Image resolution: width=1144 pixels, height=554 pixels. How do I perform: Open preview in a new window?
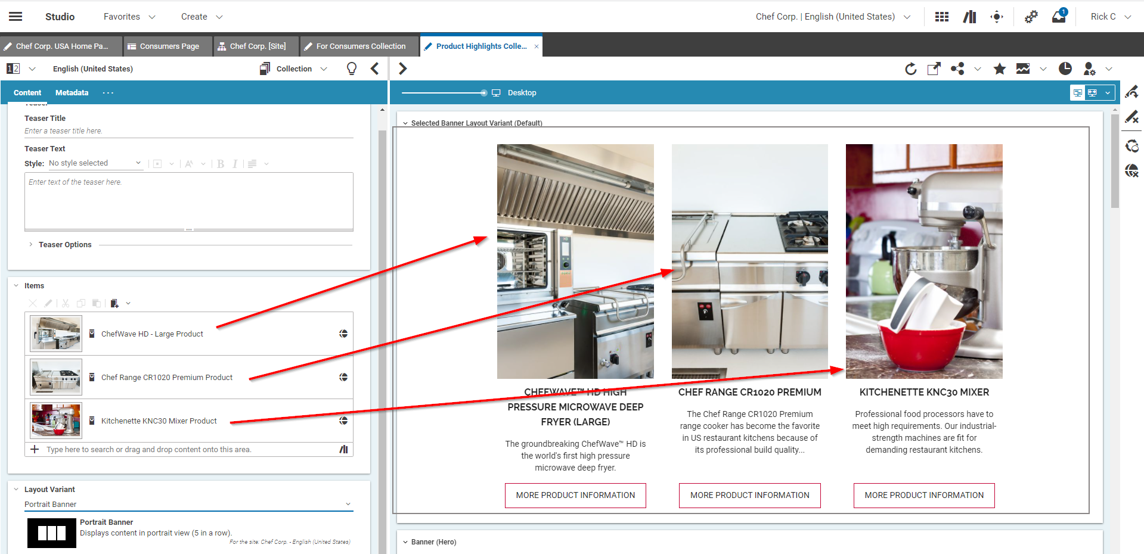click(x=934, y=69)
